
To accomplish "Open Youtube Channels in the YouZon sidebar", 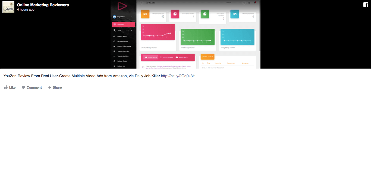I will (123, 51).
